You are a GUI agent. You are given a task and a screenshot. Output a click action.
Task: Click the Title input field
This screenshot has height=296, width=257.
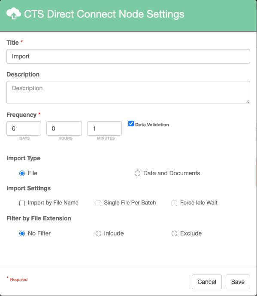click(x=128, y=56)
